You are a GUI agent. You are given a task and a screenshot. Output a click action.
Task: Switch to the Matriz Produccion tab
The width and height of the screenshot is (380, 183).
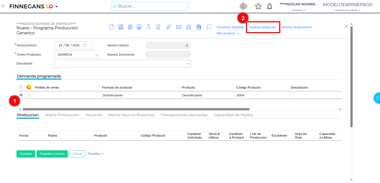(x=62, y=115)
